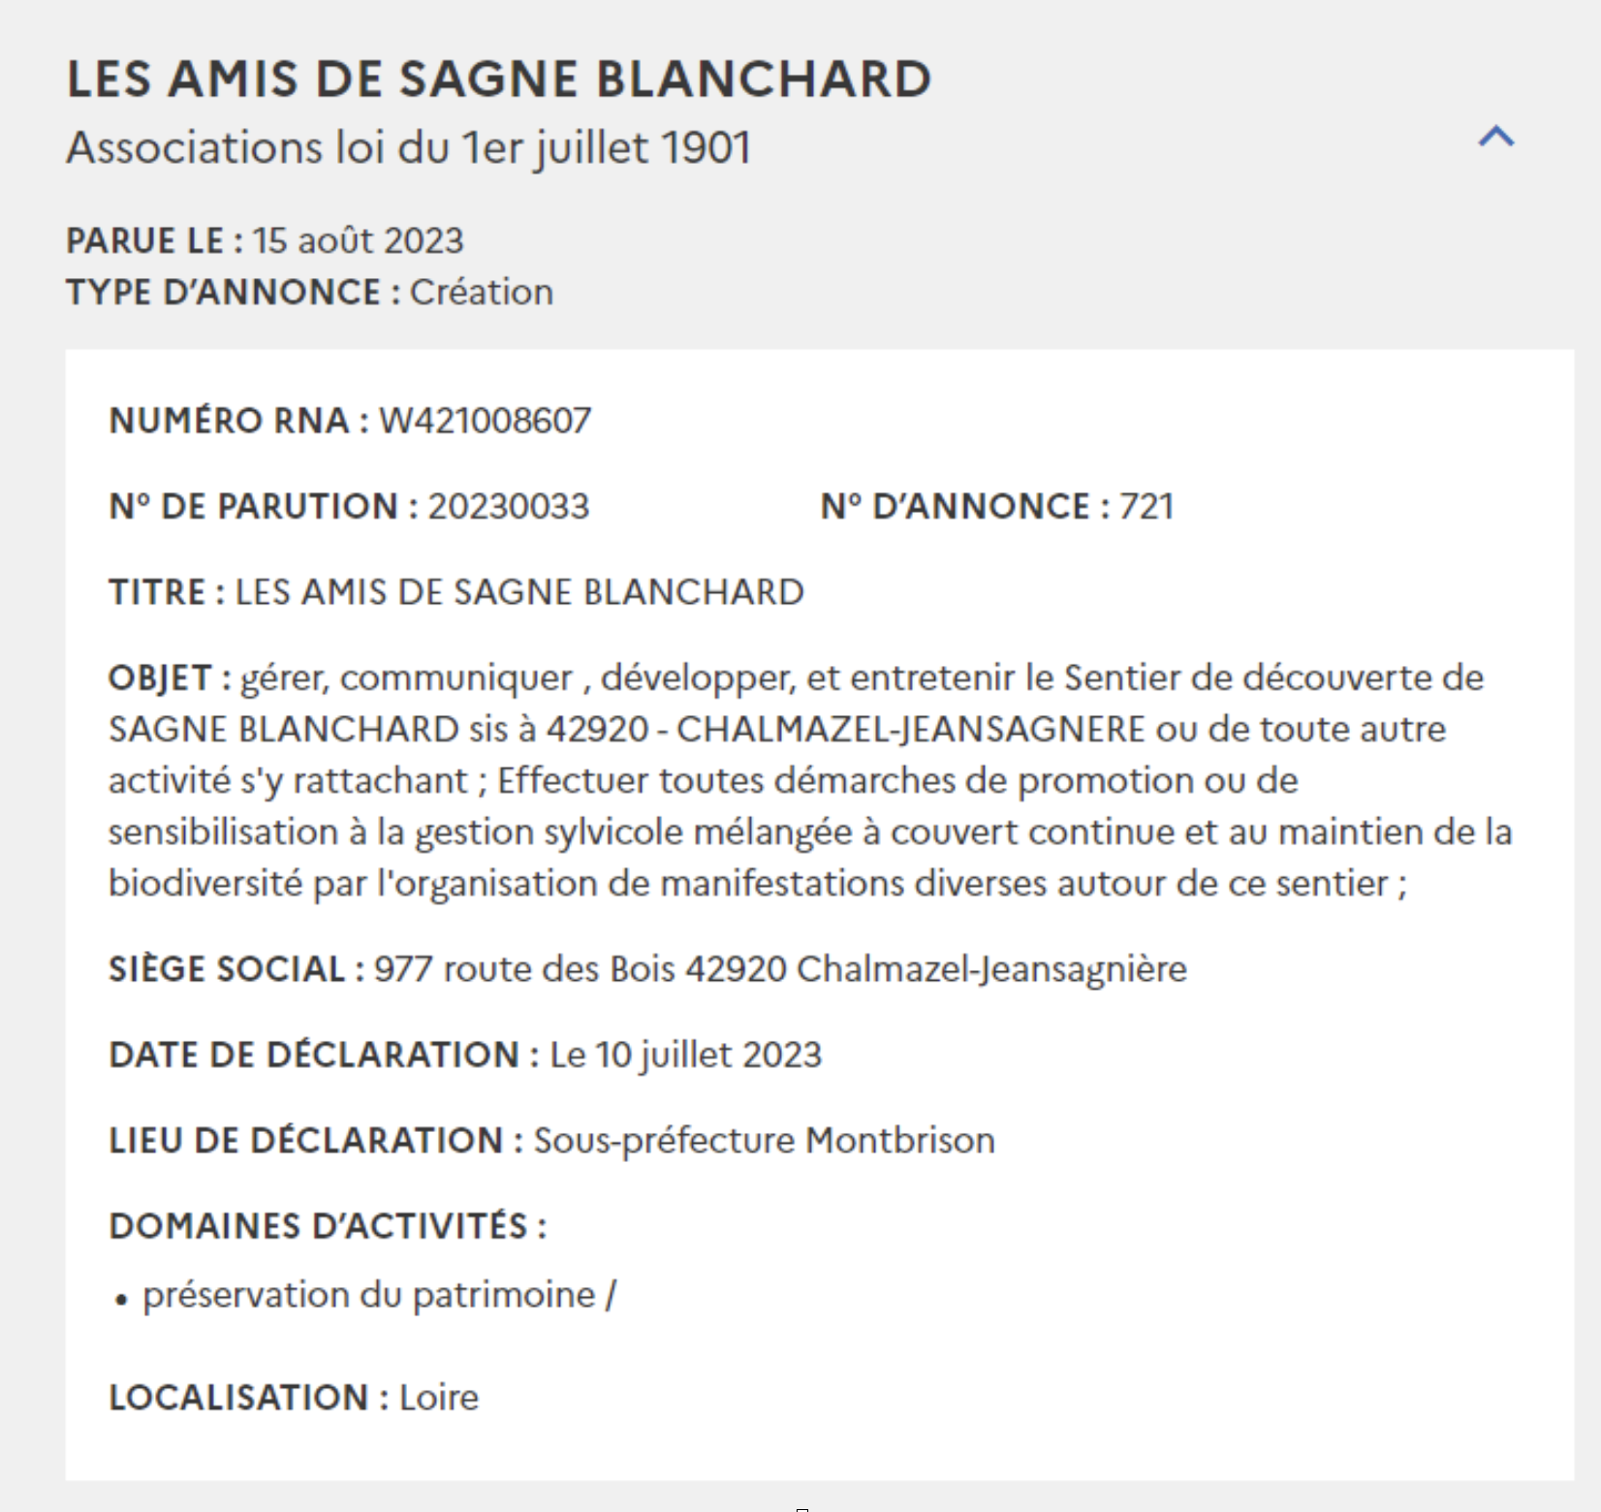Click the PARUE LE label
This screenshot has width=1601, height=1512.
click(x=154, y=240)
